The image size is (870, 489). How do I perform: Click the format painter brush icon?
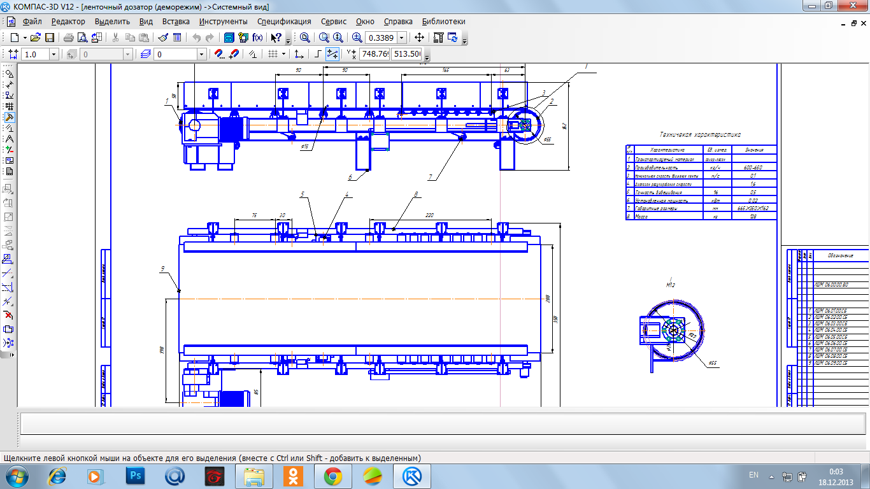[x=162, y=38]
